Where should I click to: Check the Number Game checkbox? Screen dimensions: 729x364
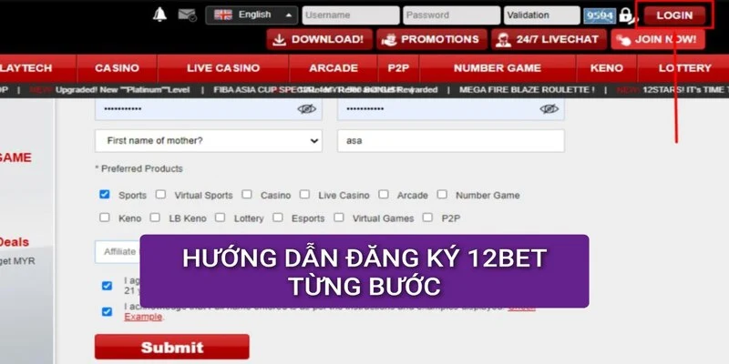(x=442, y=194)
